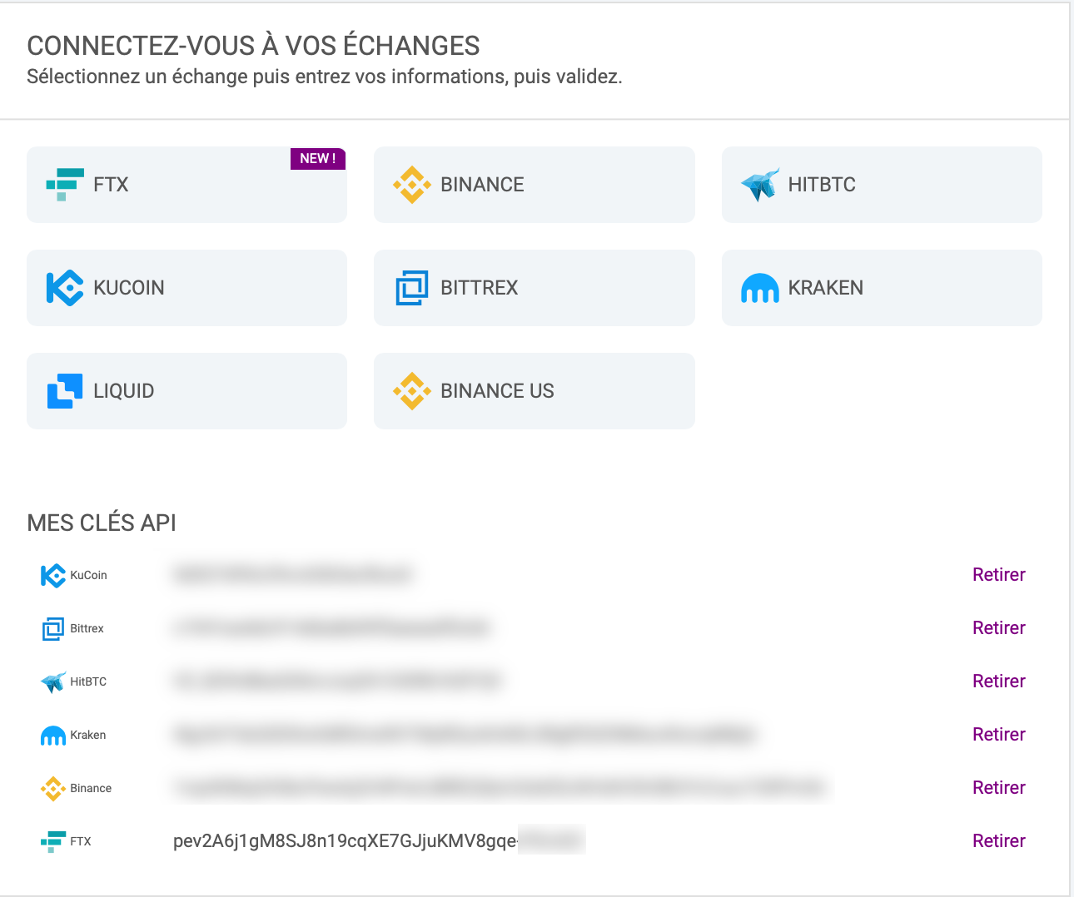Click the NEW! badge on FTX card
Screen dimensions: 1074x897
(x=318, y=159)
